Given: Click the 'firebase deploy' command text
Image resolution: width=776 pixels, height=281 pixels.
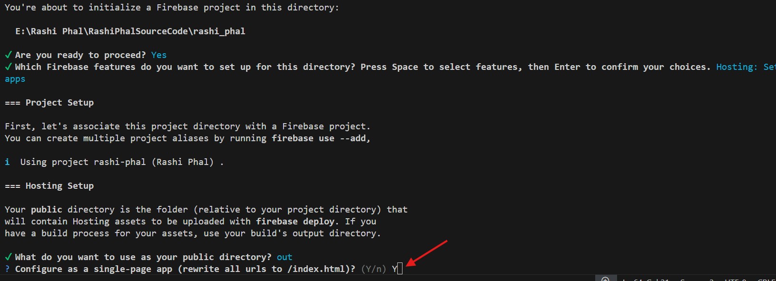Looking at the screenshot, I should click(295, 221).
